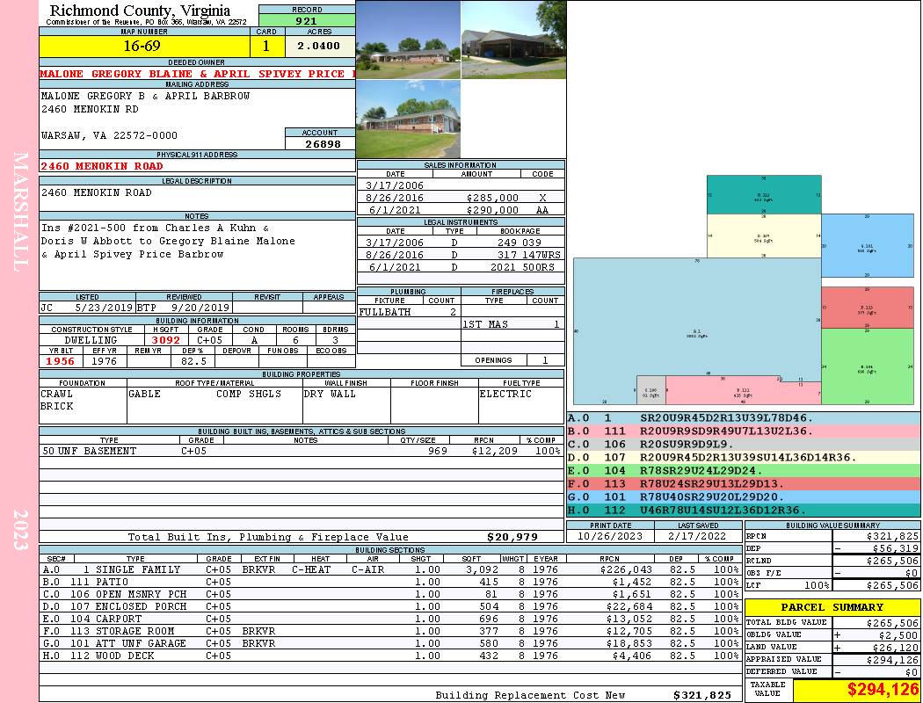The height and width of the screenshot is (703, 923).
Task: Open the top-left house photo thumbnail
Action: click(408, 40)
